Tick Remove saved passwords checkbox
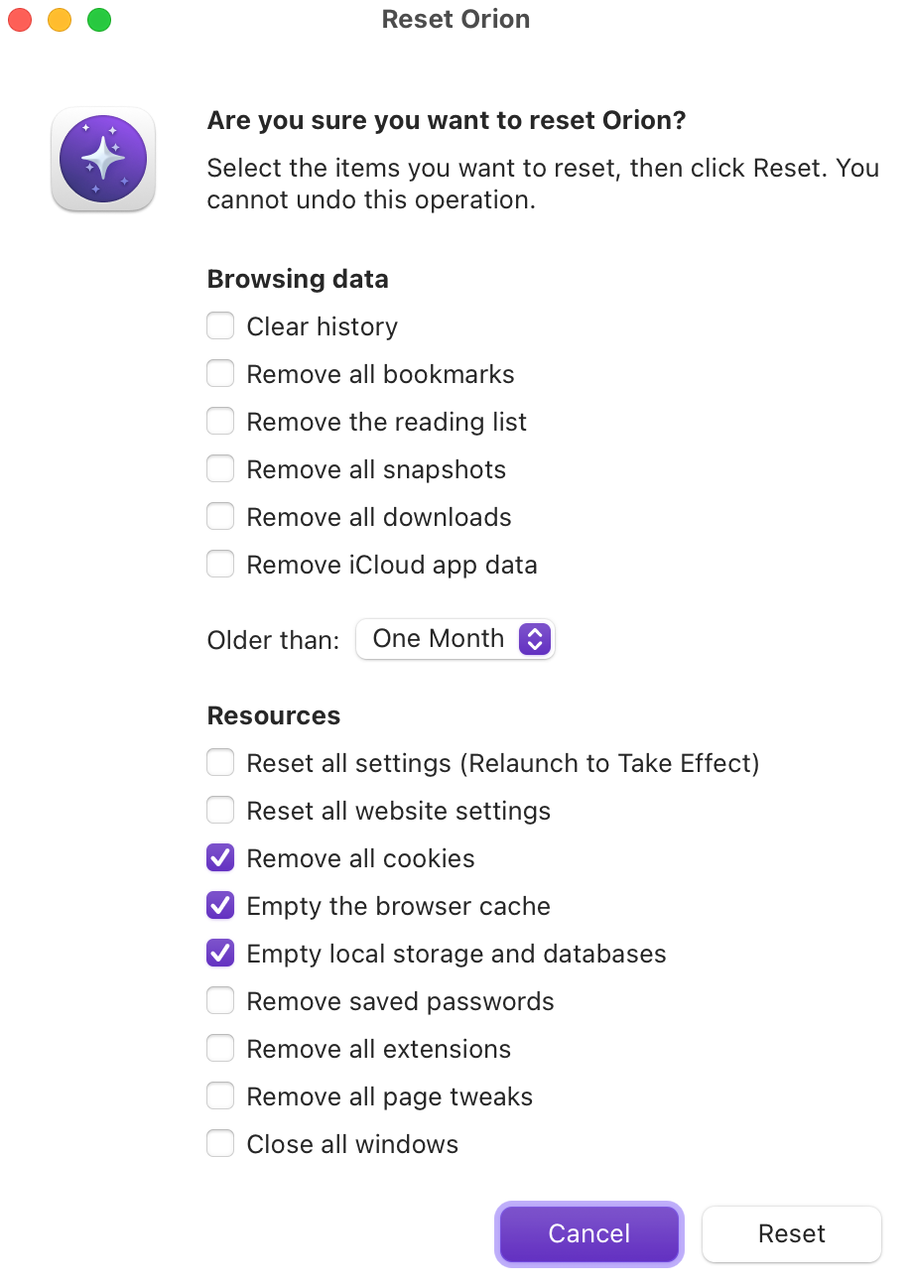This screenshot has width=911, height=1286. [x=220, y=1001]
